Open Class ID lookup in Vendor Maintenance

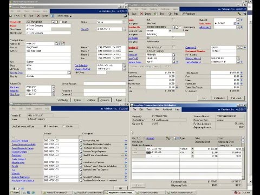pyautogui.click(x=125, y=29)
